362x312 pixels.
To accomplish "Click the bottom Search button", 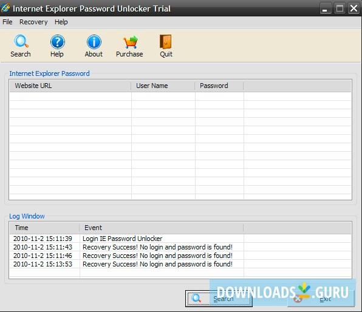I will 219,299.
